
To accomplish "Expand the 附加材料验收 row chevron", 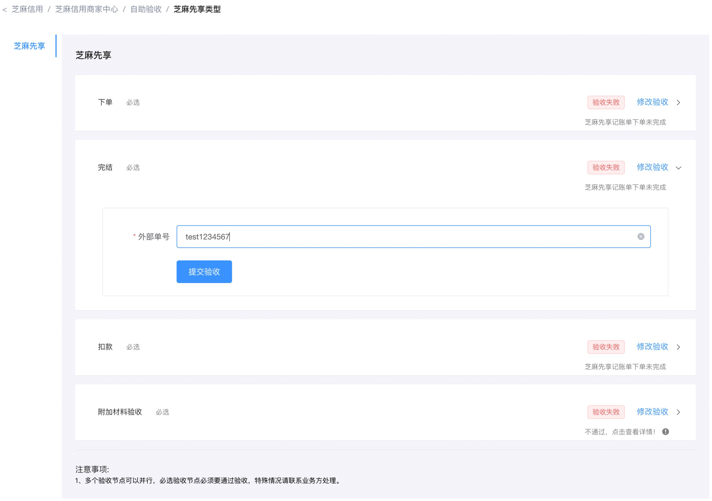I will pos(679,412).
